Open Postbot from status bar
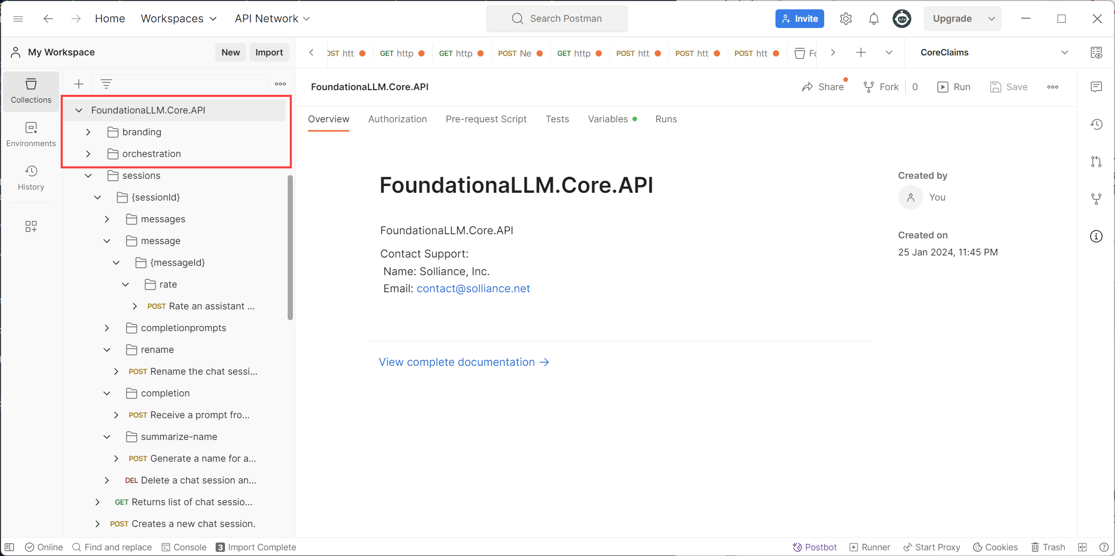The height and width of the screenshot is (556, 1115). tap(814, 547)
